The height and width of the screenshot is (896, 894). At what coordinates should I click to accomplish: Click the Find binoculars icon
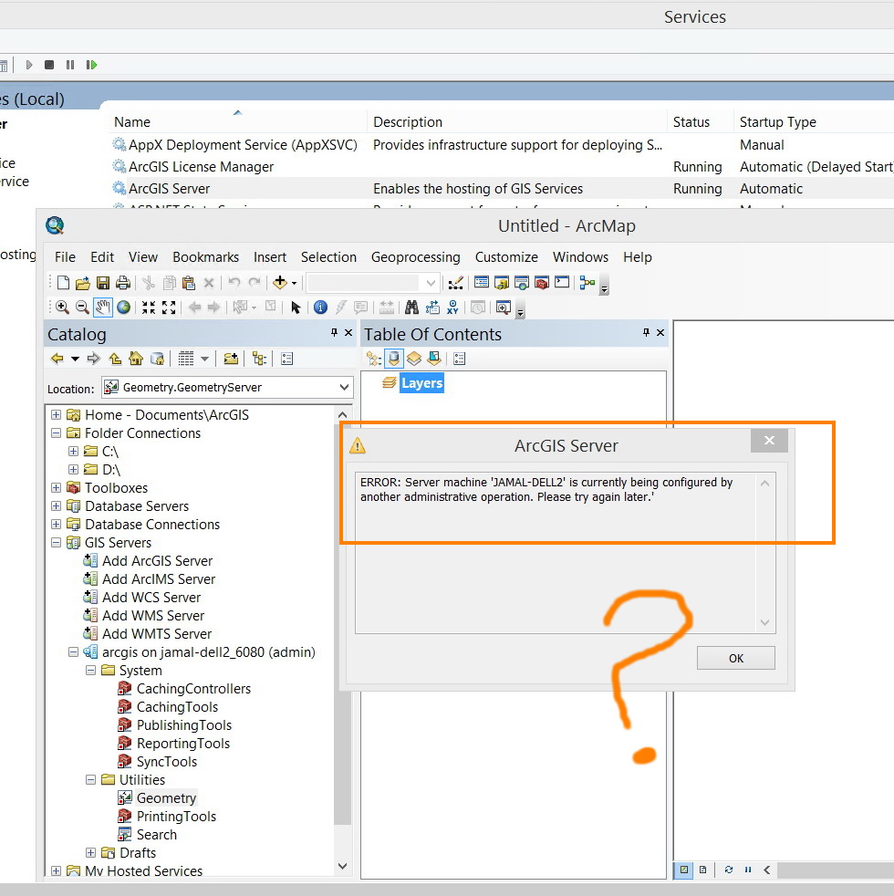tap(411, 307)
